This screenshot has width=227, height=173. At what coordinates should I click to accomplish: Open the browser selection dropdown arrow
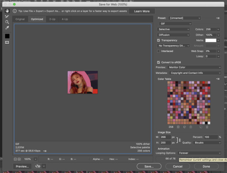(44, 166)
